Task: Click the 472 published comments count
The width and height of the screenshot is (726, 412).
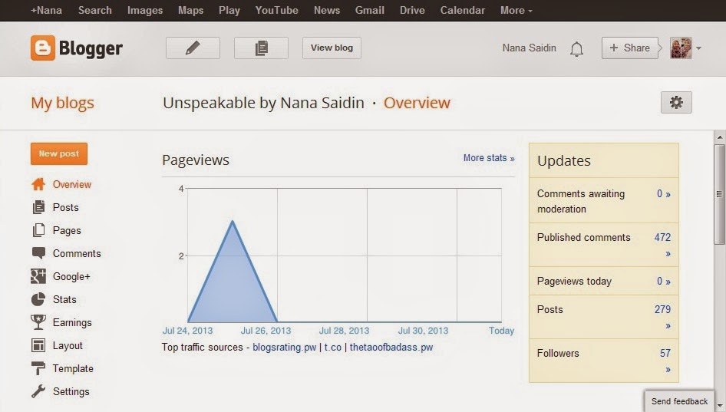Action: [x=662, y=238]
